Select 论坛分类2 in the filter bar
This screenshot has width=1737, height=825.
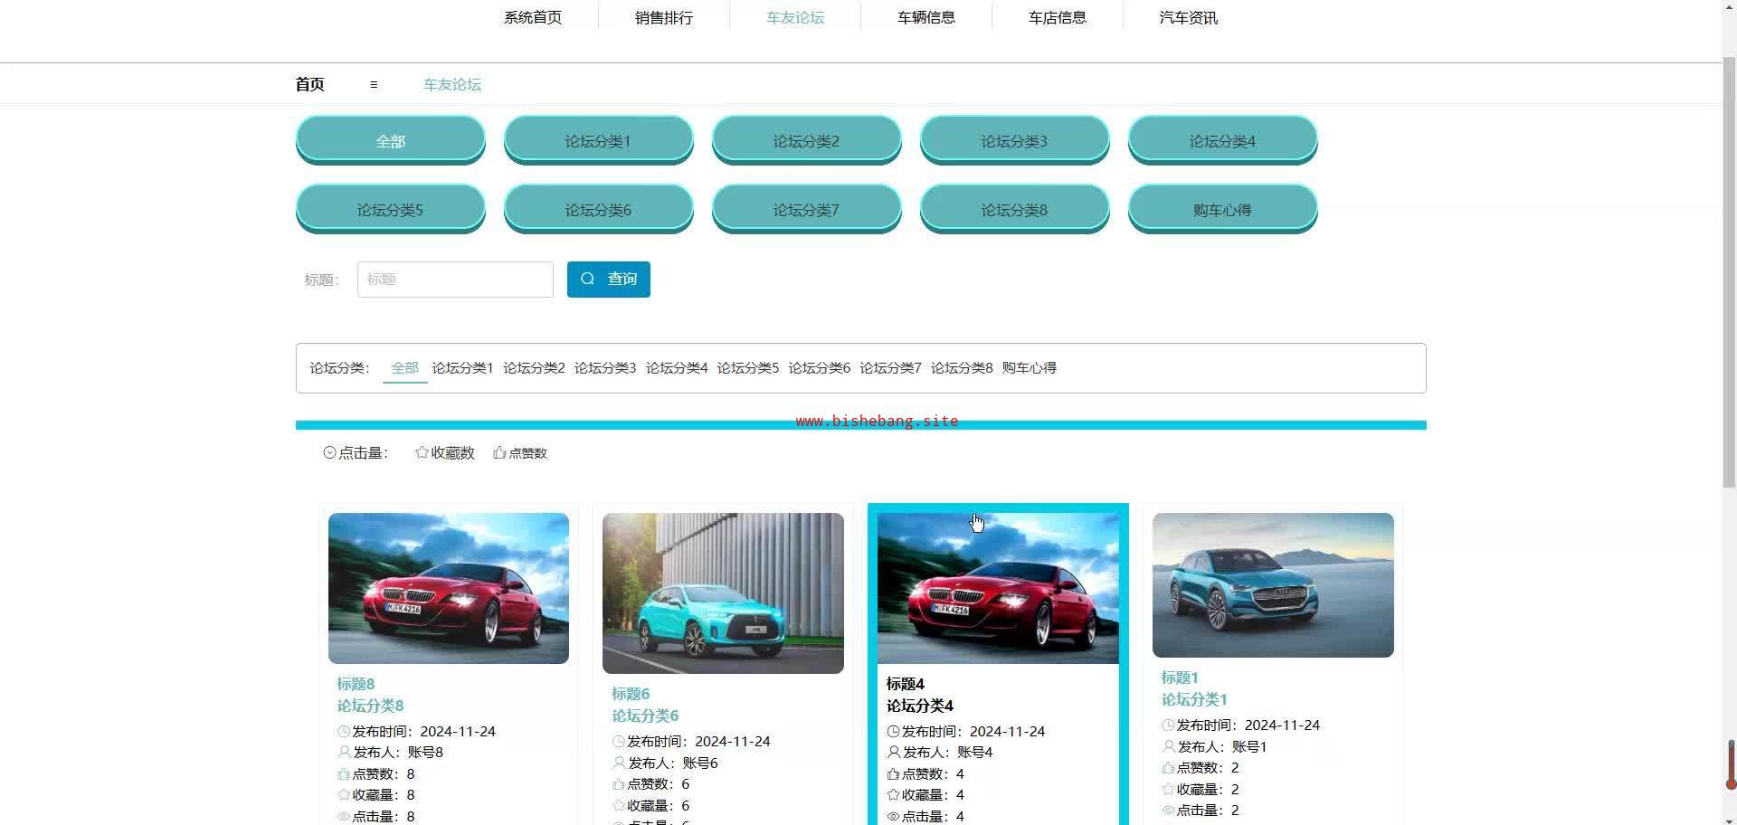point(534,367)
